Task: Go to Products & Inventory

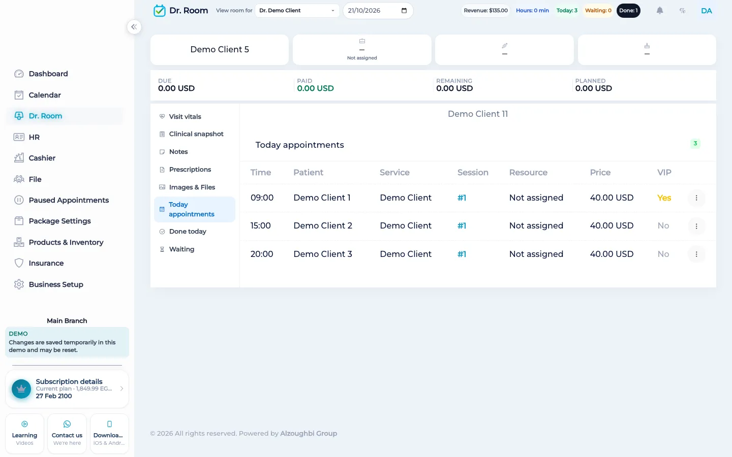Action: pyautogui.click(x=66, y=242)
